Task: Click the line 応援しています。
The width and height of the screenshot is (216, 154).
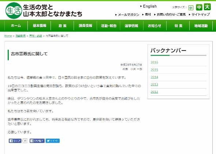Action: 20,132
